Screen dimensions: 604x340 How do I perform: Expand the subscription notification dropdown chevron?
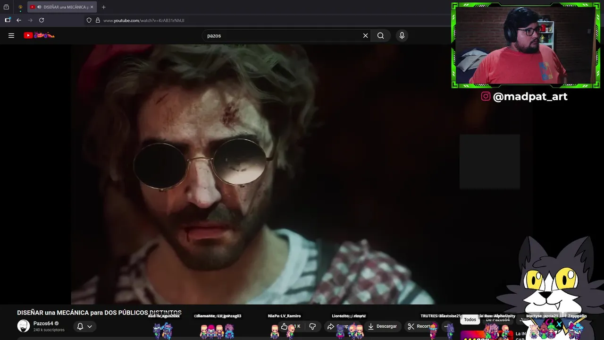(x=90, y=326)
